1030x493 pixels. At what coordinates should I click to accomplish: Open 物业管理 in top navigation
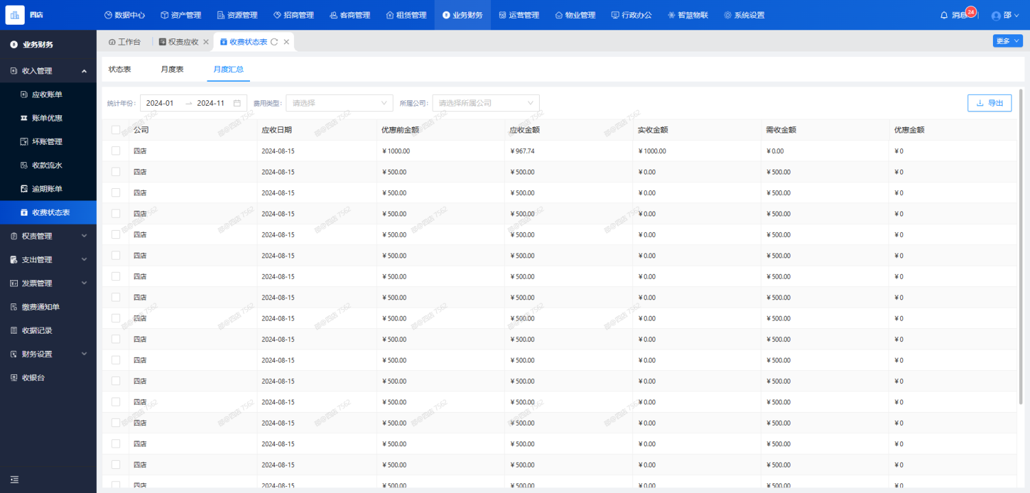coord(575,15)
